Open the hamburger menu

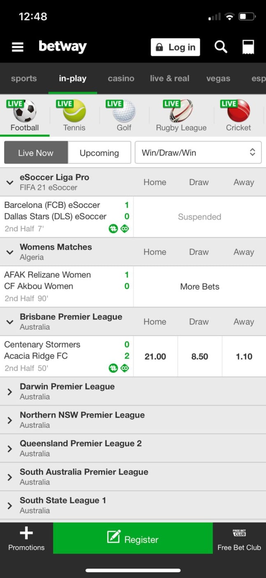pos(18,47)
